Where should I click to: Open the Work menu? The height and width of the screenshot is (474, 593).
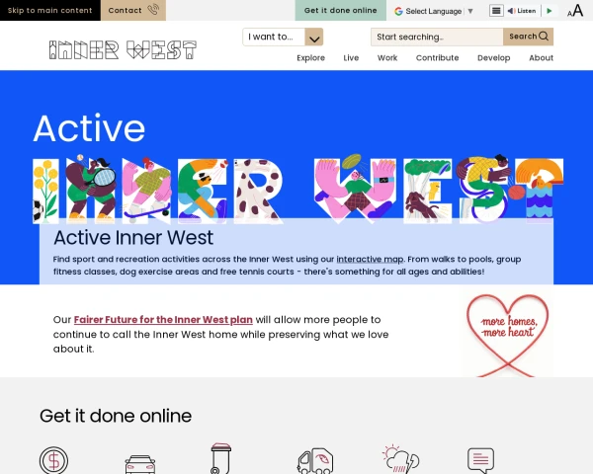(387, 58)
